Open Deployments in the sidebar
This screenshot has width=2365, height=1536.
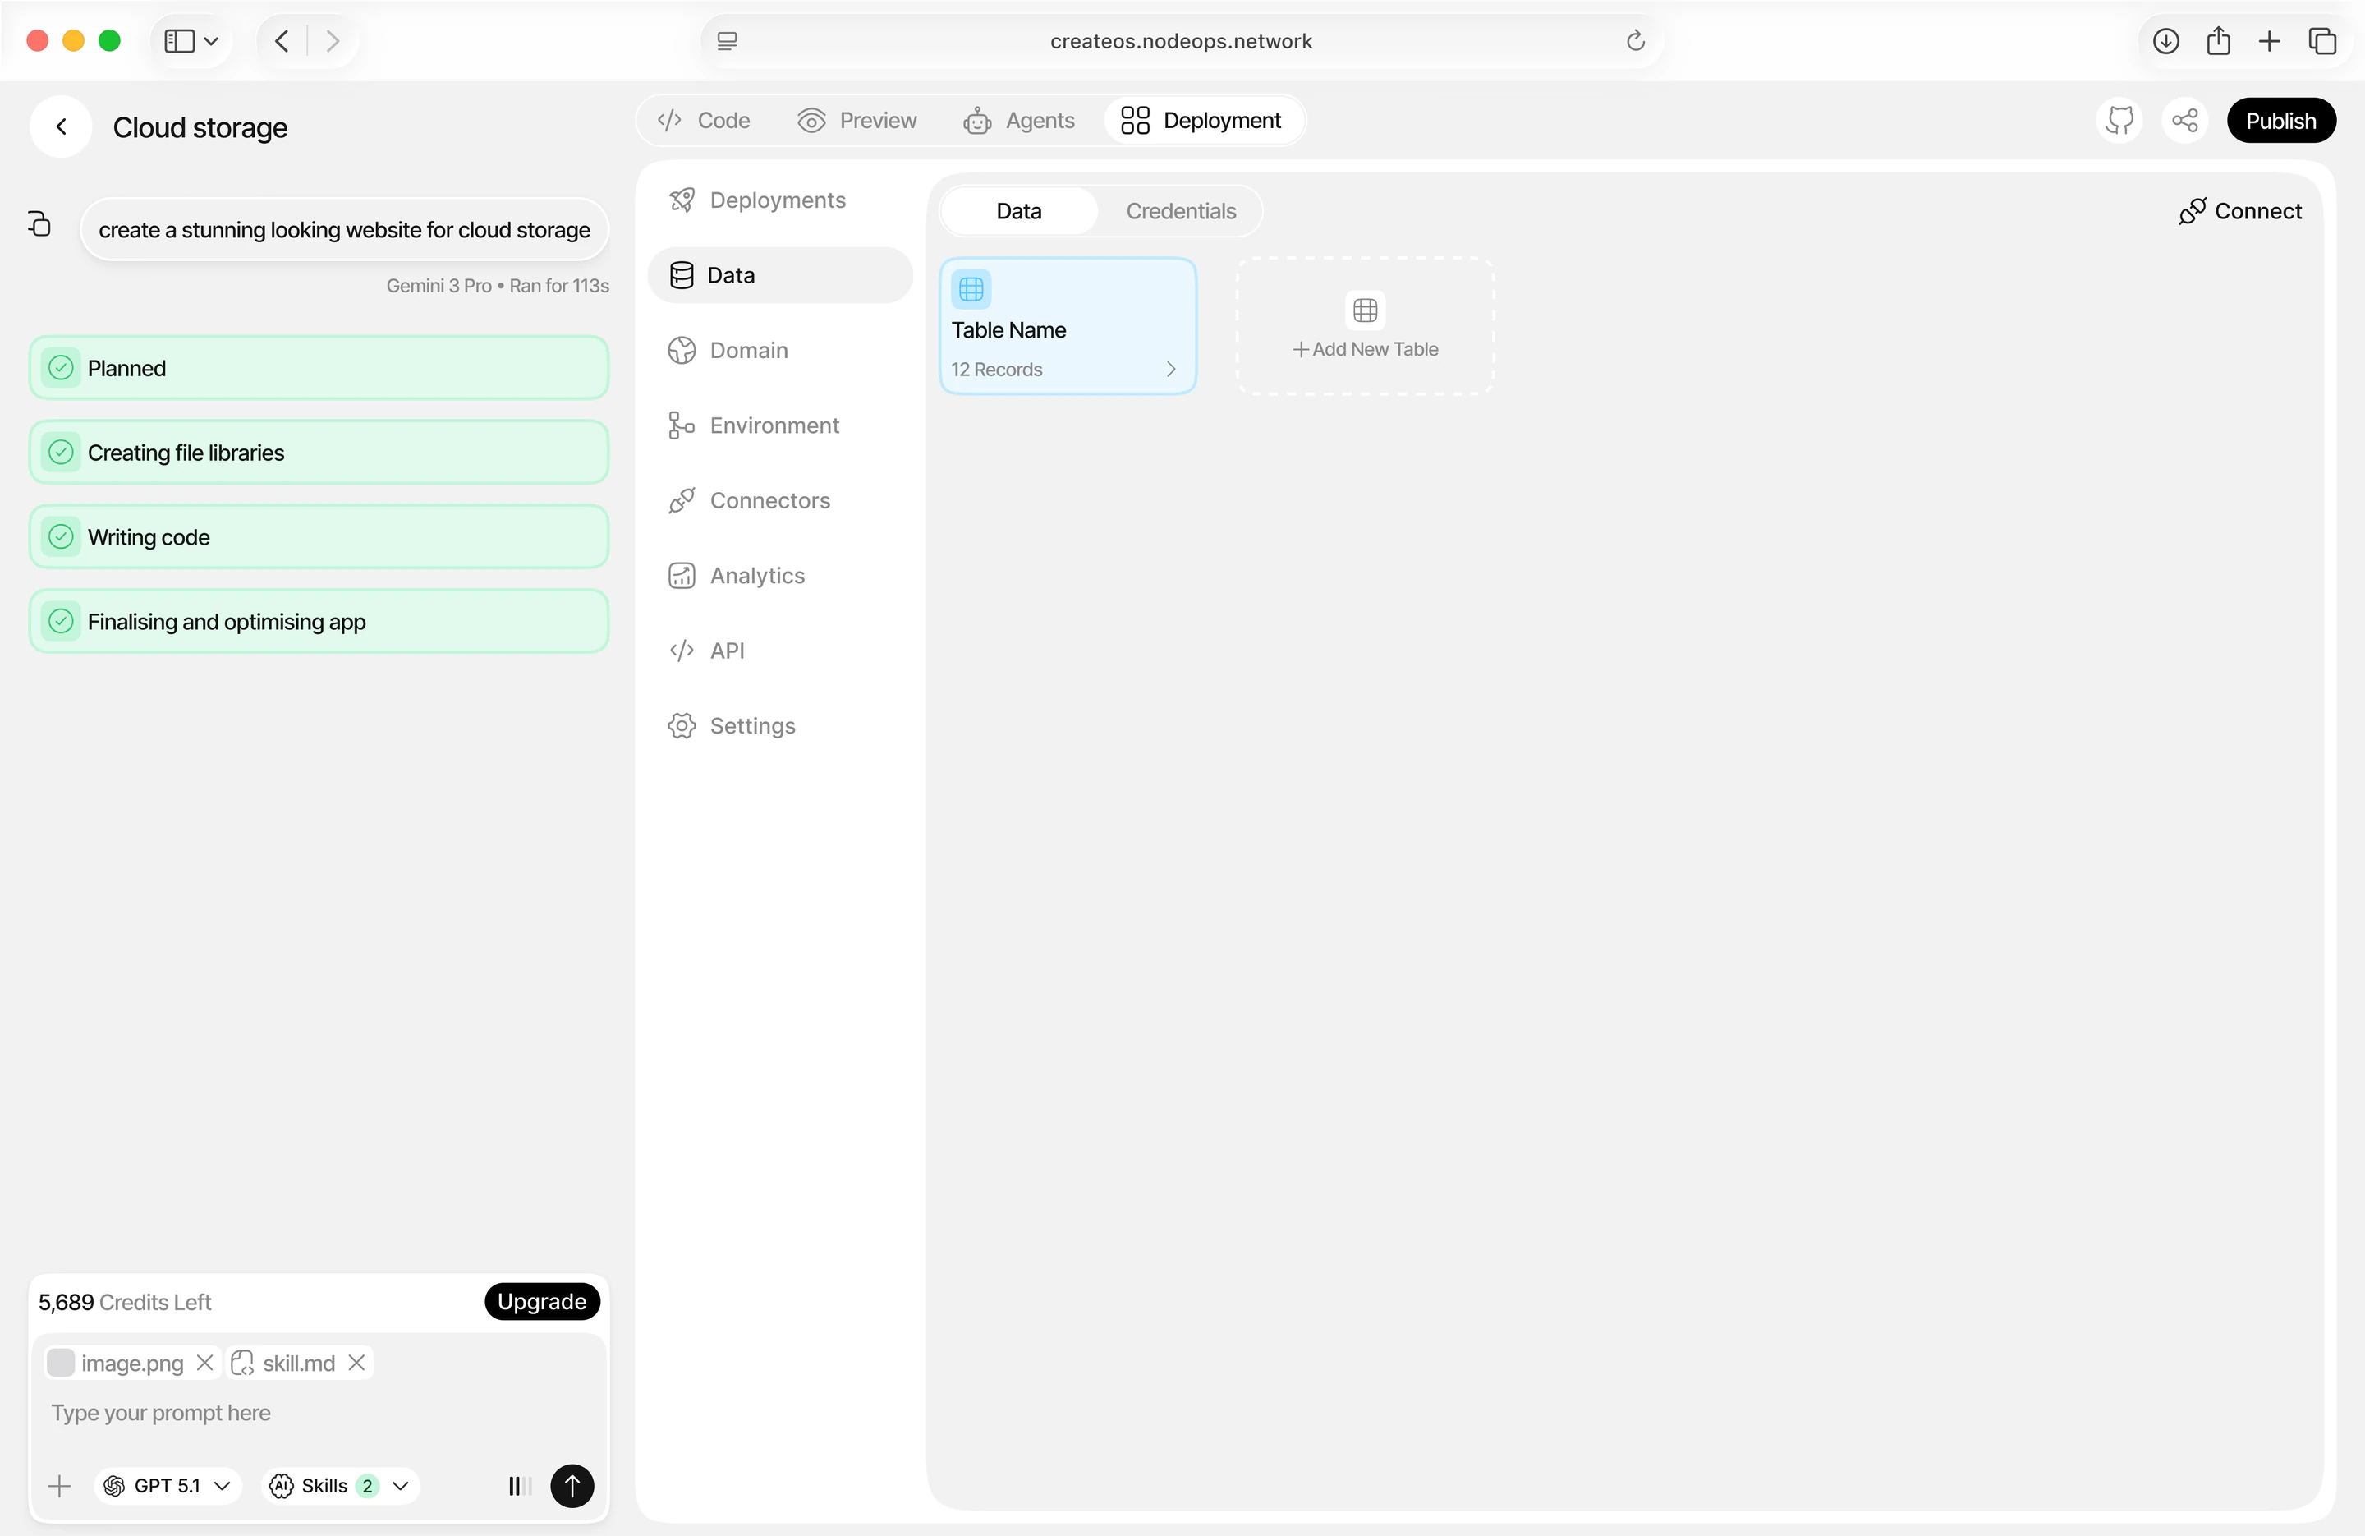780,200
